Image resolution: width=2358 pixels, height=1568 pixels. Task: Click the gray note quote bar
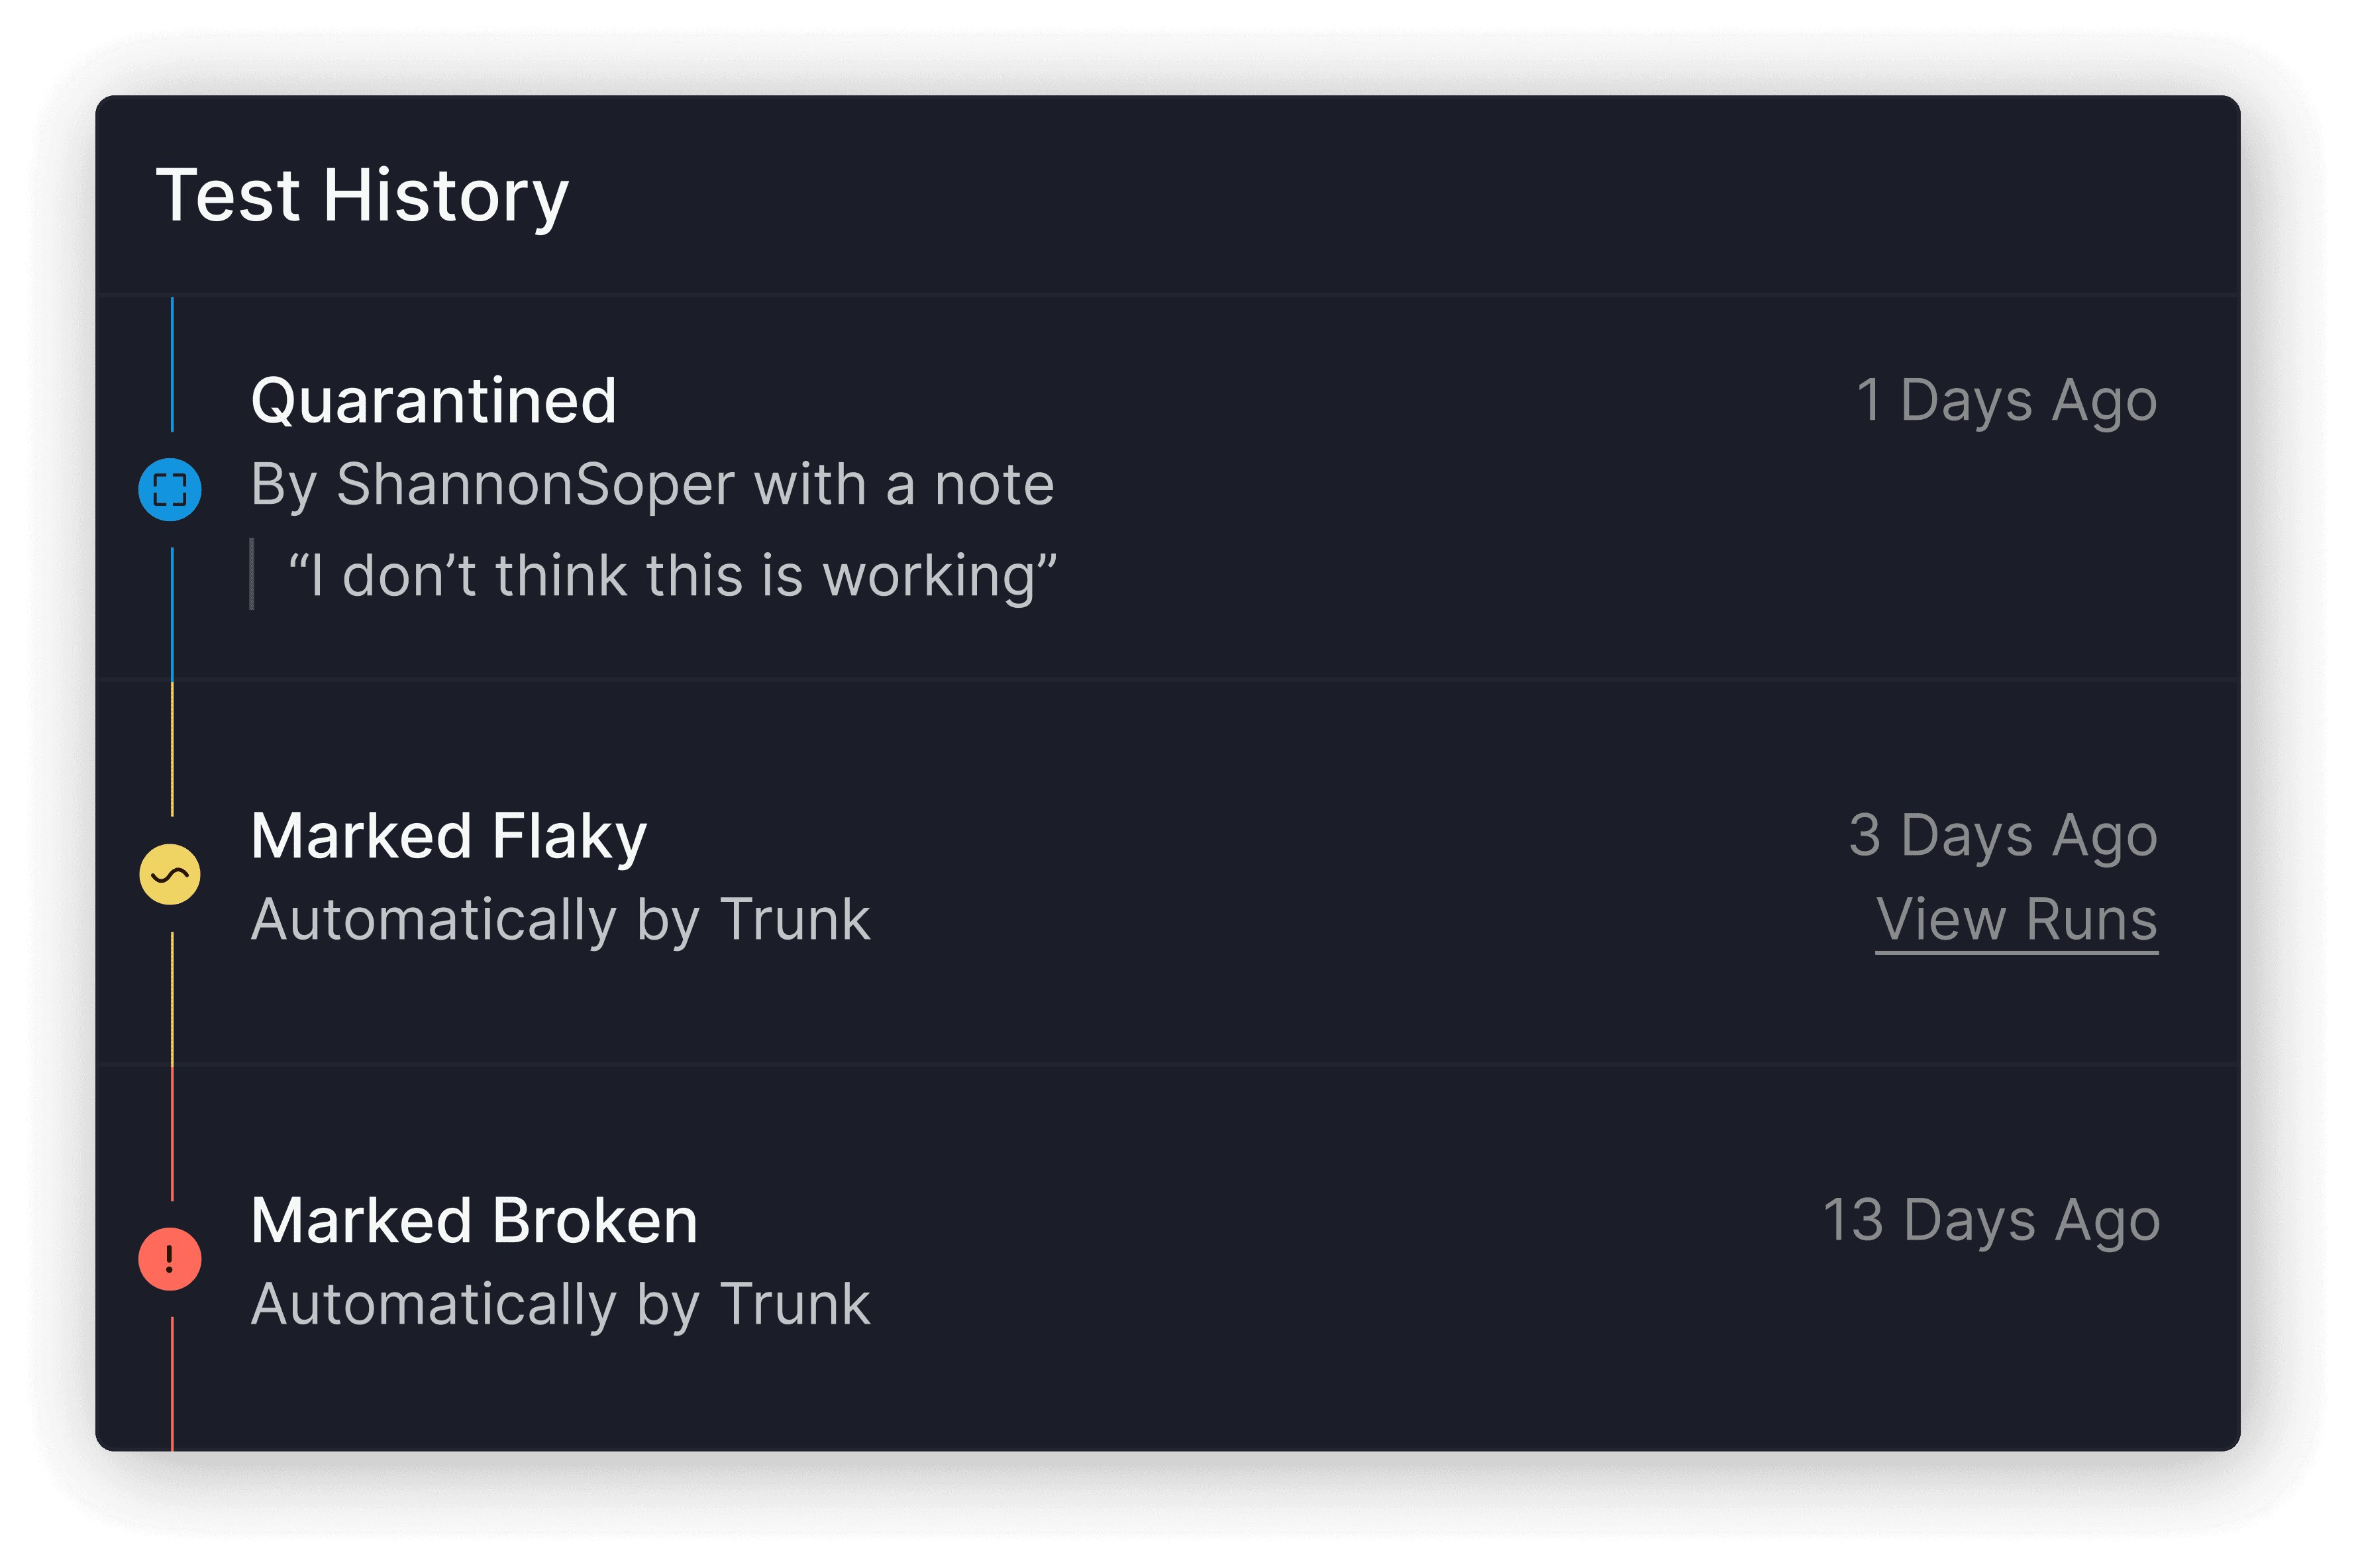click(252, 574)
